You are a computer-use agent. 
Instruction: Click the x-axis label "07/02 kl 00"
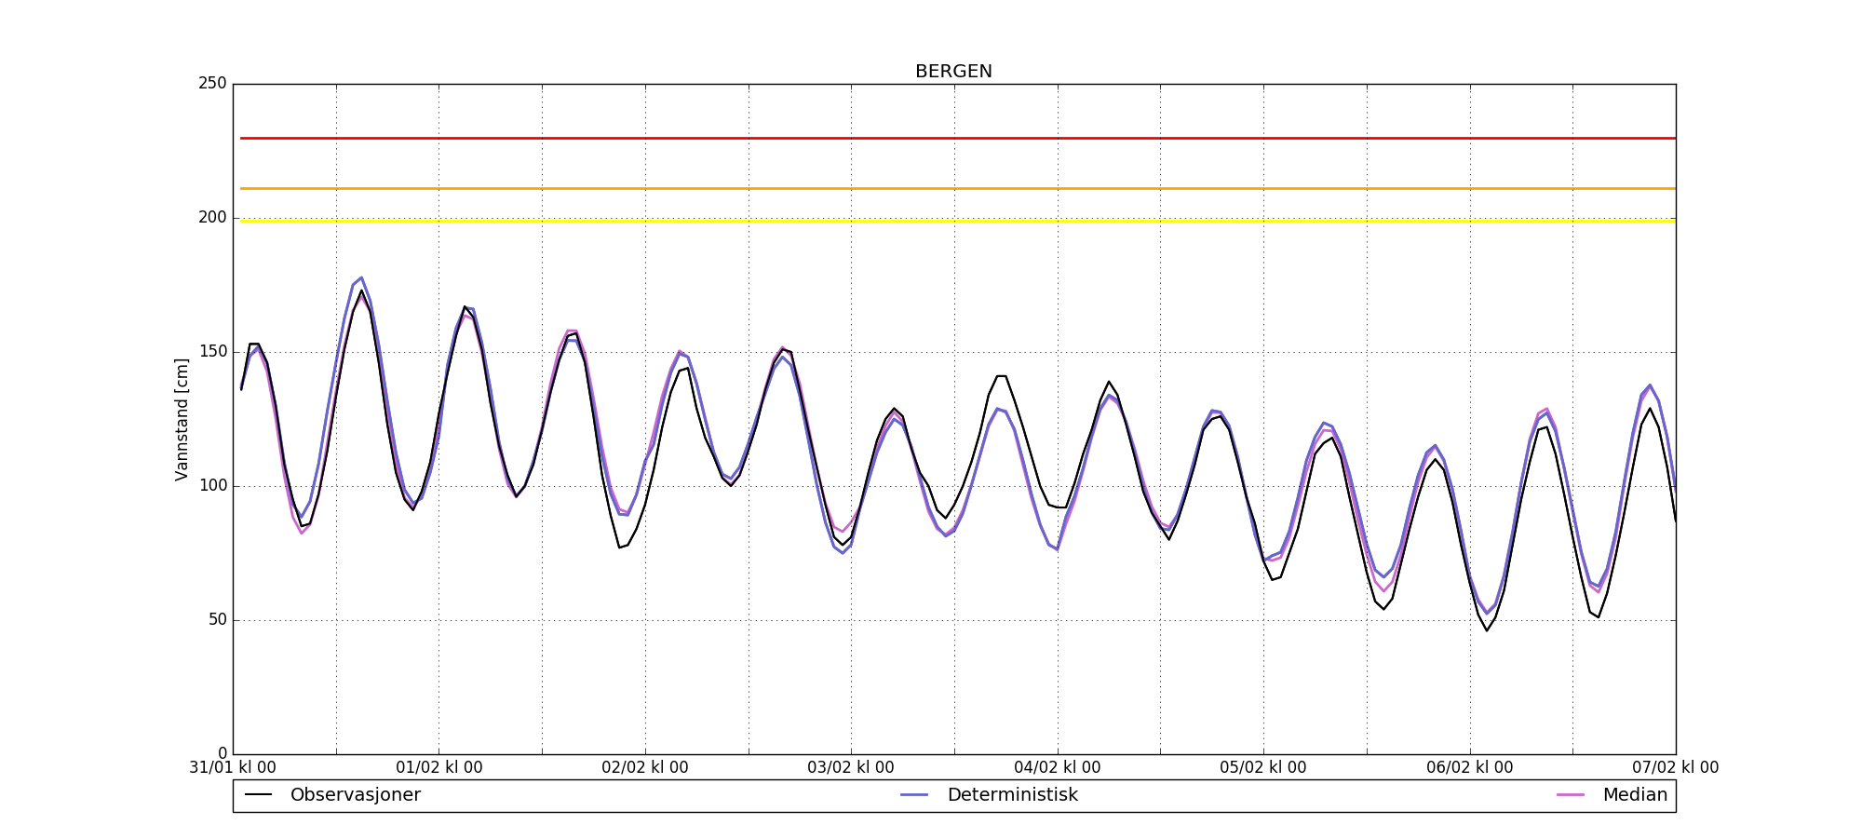click(1676, 768)
